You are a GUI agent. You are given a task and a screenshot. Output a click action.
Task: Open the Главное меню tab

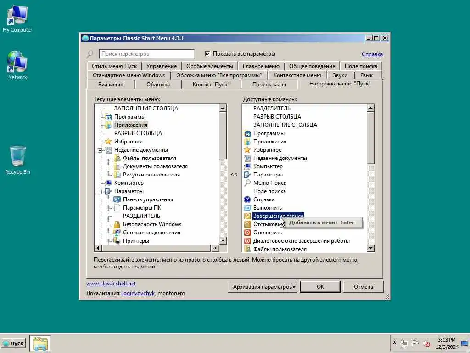[261, 66]
